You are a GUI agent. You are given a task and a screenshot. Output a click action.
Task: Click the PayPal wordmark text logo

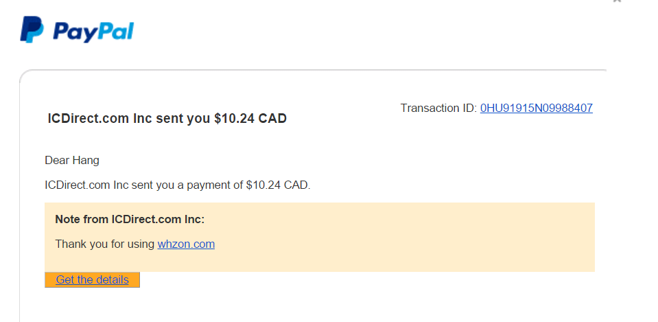click(93, 32)
